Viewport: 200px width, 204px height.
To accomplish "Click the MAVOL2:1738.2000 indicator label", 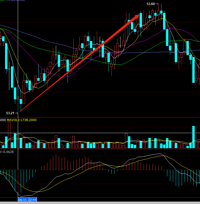I will [22, 120].
